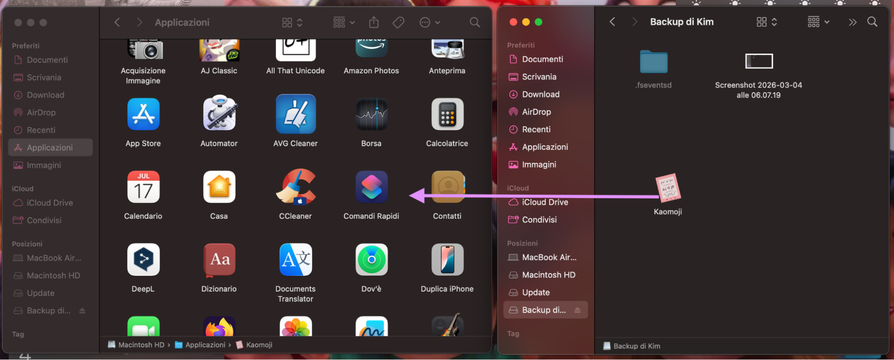Eject Backup di... volume in Applicazioni window sidebar

(82, 311)
